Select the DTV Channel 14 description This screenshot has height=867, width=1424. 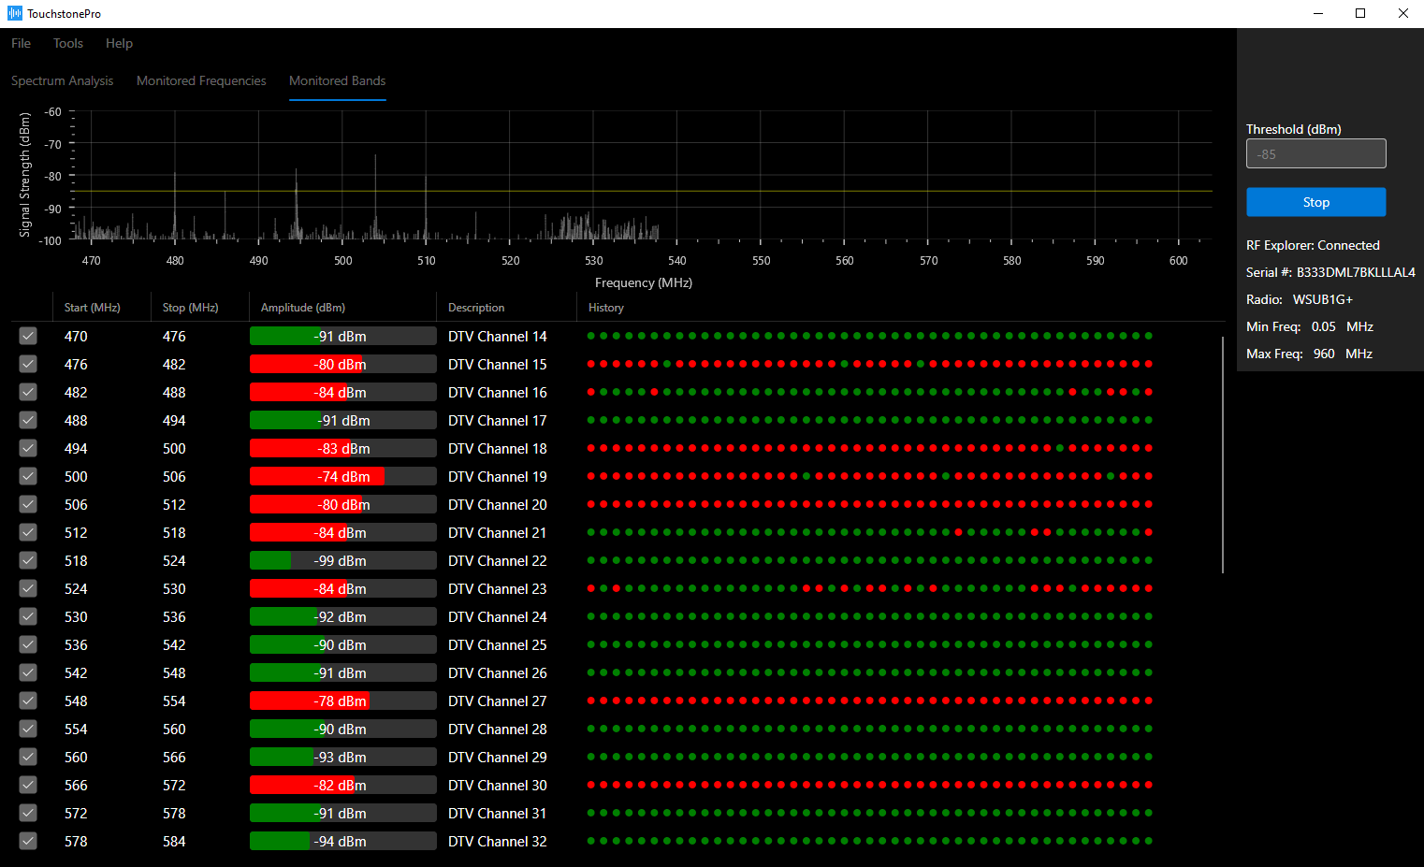pyautogui.click(x=498, y=336)
